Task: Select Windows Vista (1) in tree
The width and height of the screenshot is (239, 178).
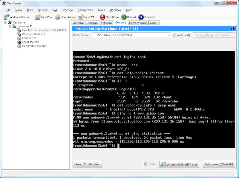Action: tap(33, 34)
